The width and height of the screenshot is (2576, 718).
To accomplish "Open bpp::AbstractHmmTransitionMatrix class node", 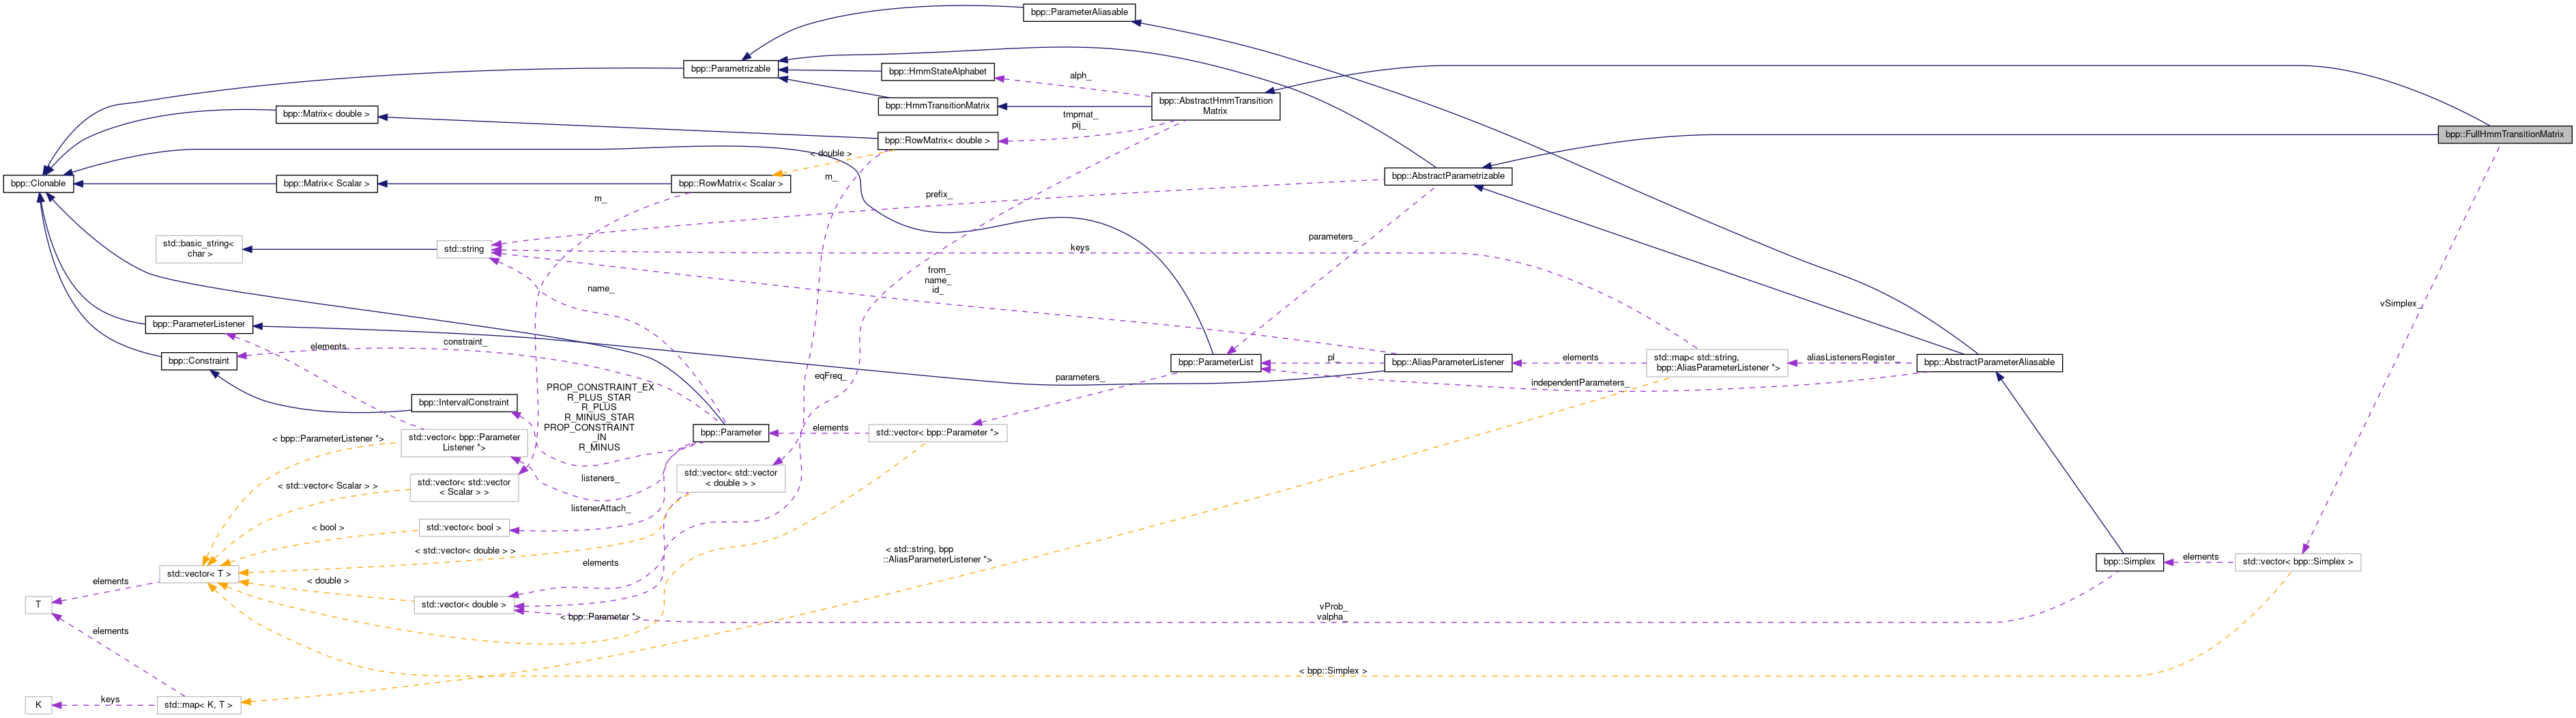I will [x=1215, y=106].
